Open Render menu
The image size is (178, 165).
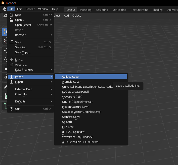point(30,9)
